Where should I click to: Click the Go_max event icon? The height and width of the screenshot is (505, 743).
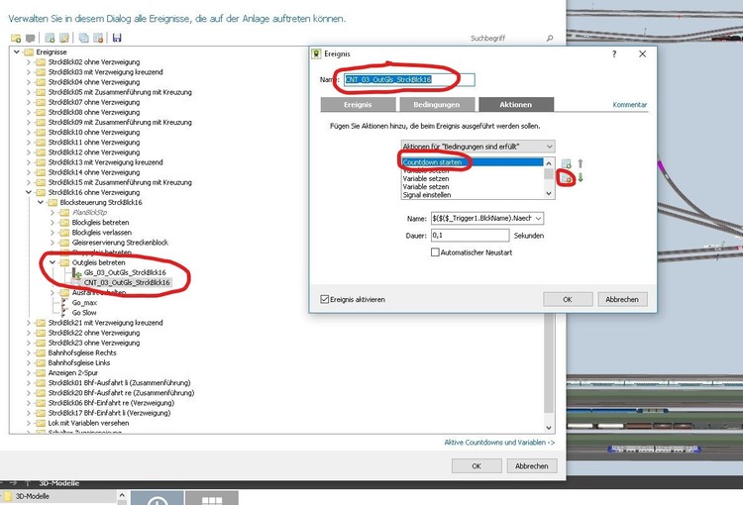pos(65,303)
